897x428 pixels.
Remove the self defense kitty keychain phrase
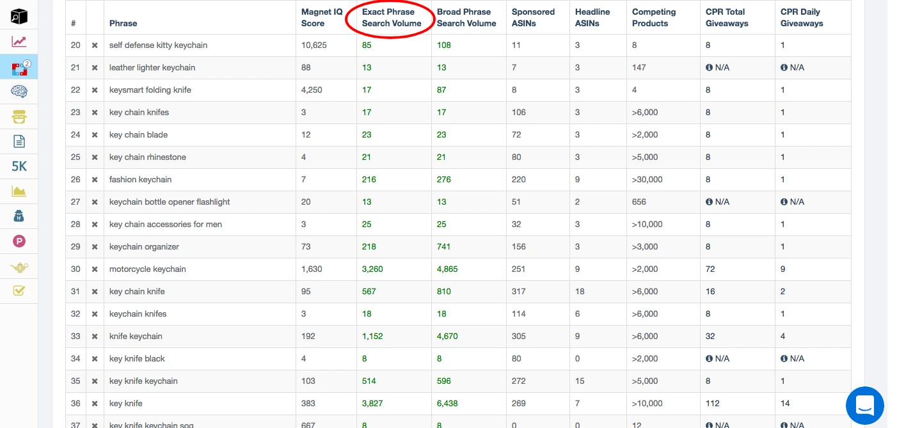94,45
